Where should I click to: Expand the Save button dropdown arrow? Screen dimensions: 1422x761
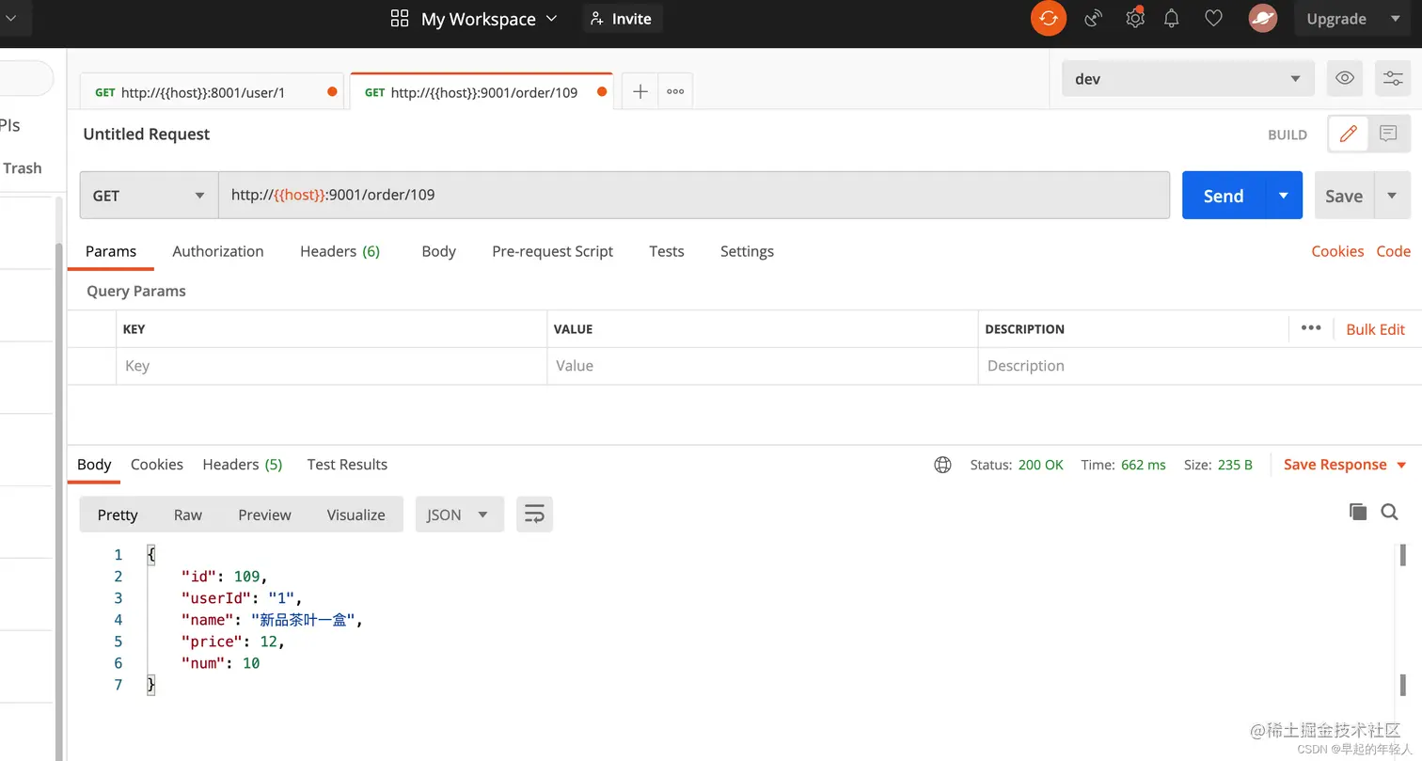click(1392, 196)
